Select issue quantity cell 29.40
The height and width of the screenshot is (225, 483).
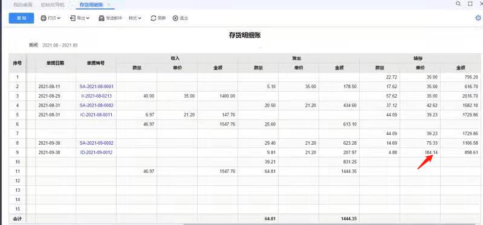click(x=258, y=143)
